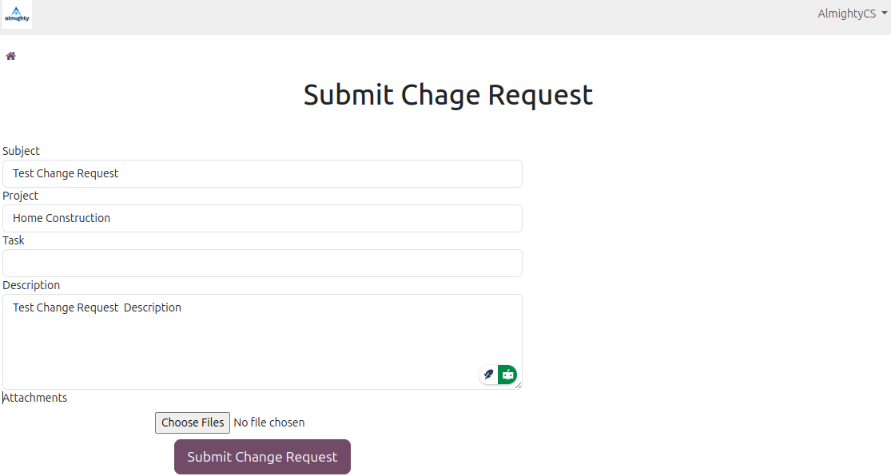Open the Project field showing Home Construction
This screenshot has height=476, width=891.
262,218
